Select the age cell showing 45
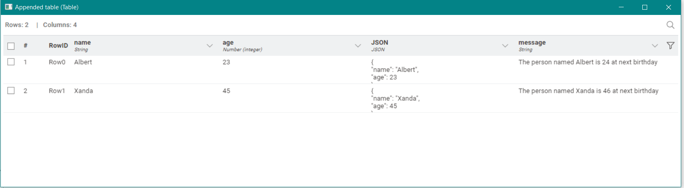The image size is (684, 188). pyautogui.click(x=226, y=91)
